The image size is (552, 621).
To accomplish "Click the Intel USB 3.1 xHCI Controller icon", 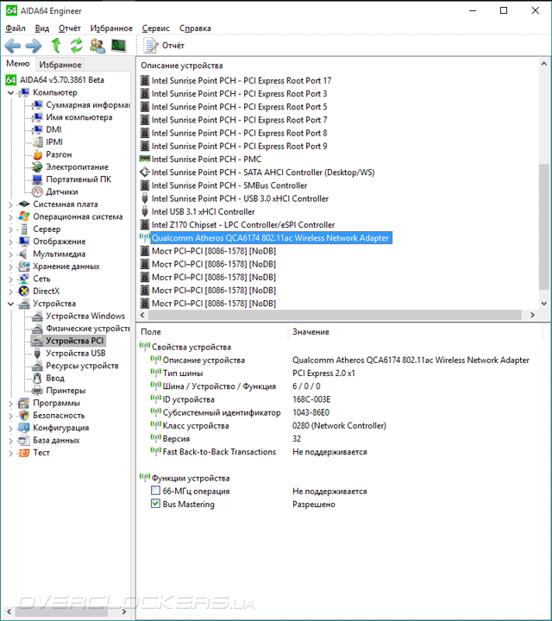I will click(145, 211).
